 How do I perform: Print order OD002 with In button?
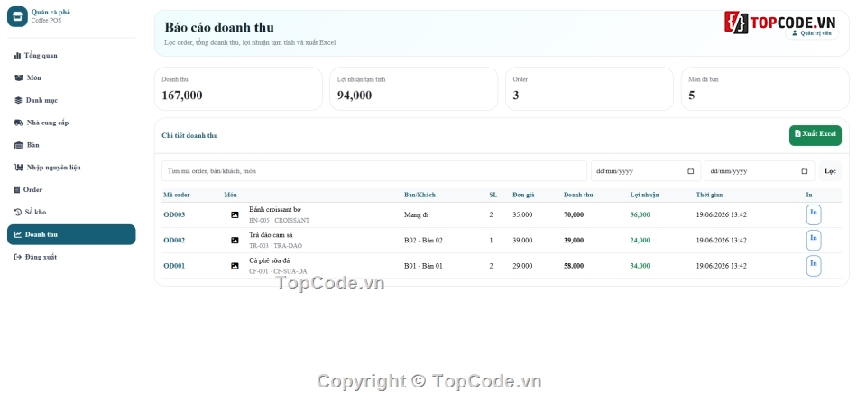(814, 240)
